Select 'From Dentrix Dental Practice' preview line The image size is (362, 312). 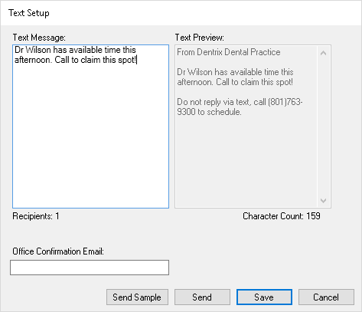[229, 52]
